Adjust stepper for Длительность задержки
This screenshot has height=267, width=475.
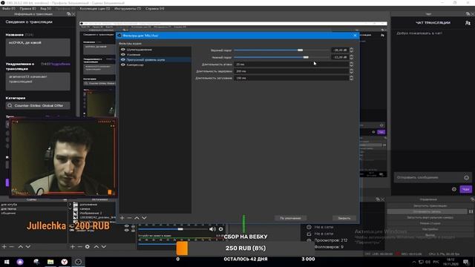[351, 71]
